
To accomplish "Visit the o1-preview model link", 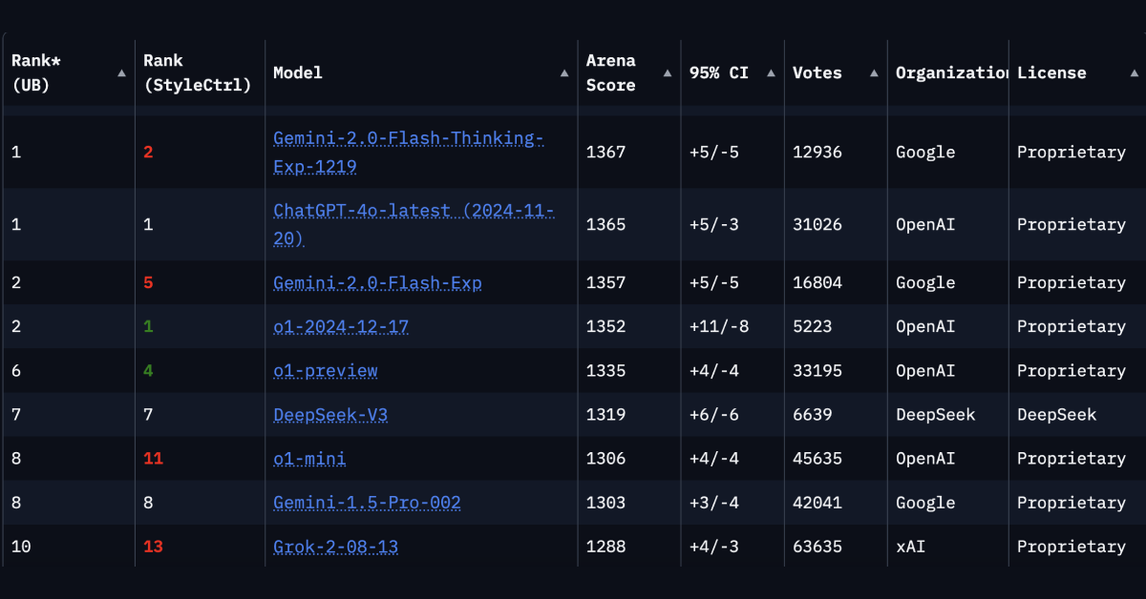I will pyautogui.click(x=326, y=371).
